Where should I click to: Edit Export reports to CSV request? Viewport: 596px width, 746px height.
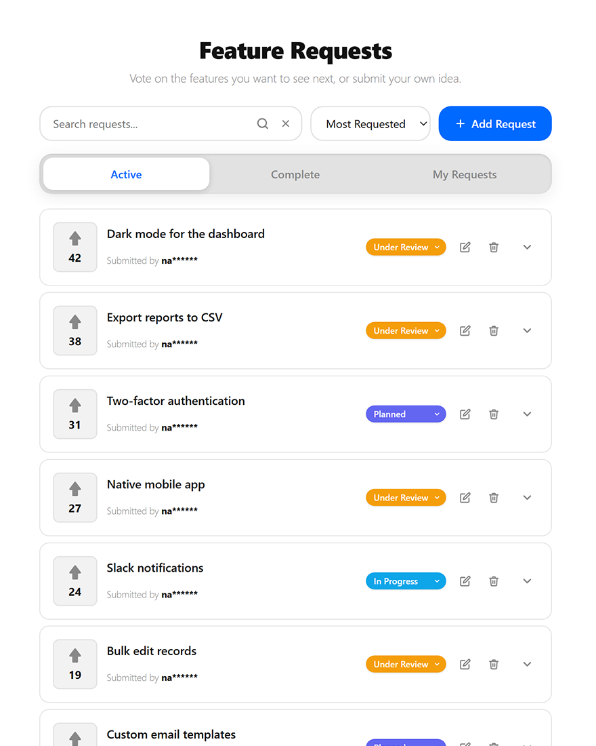tap(465, 331)
